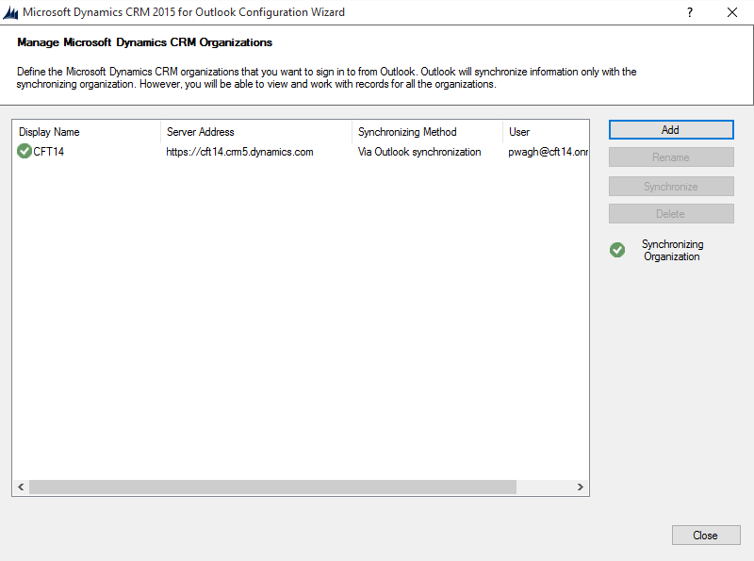Select the CFT14 organization row
The image size is (754, 561).
(302, 152)
